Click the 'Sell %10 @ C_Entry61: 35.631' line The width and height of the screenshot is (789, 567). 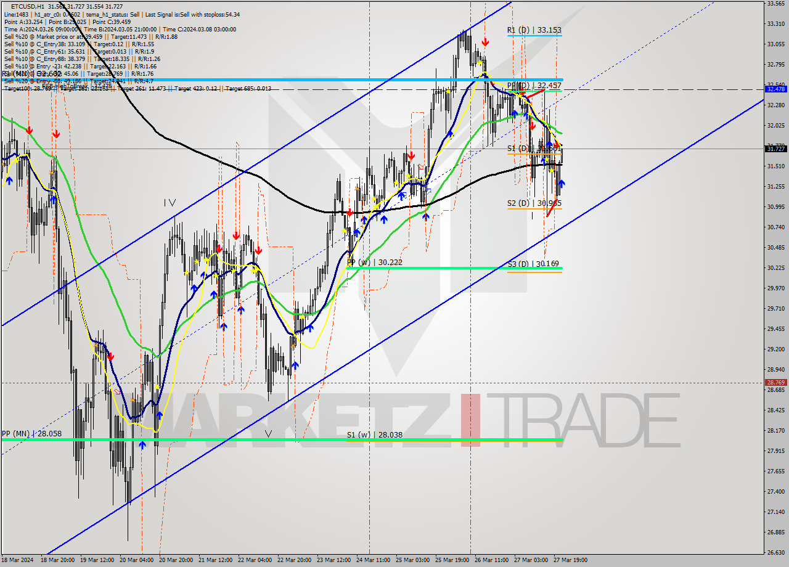pos(45,51)
